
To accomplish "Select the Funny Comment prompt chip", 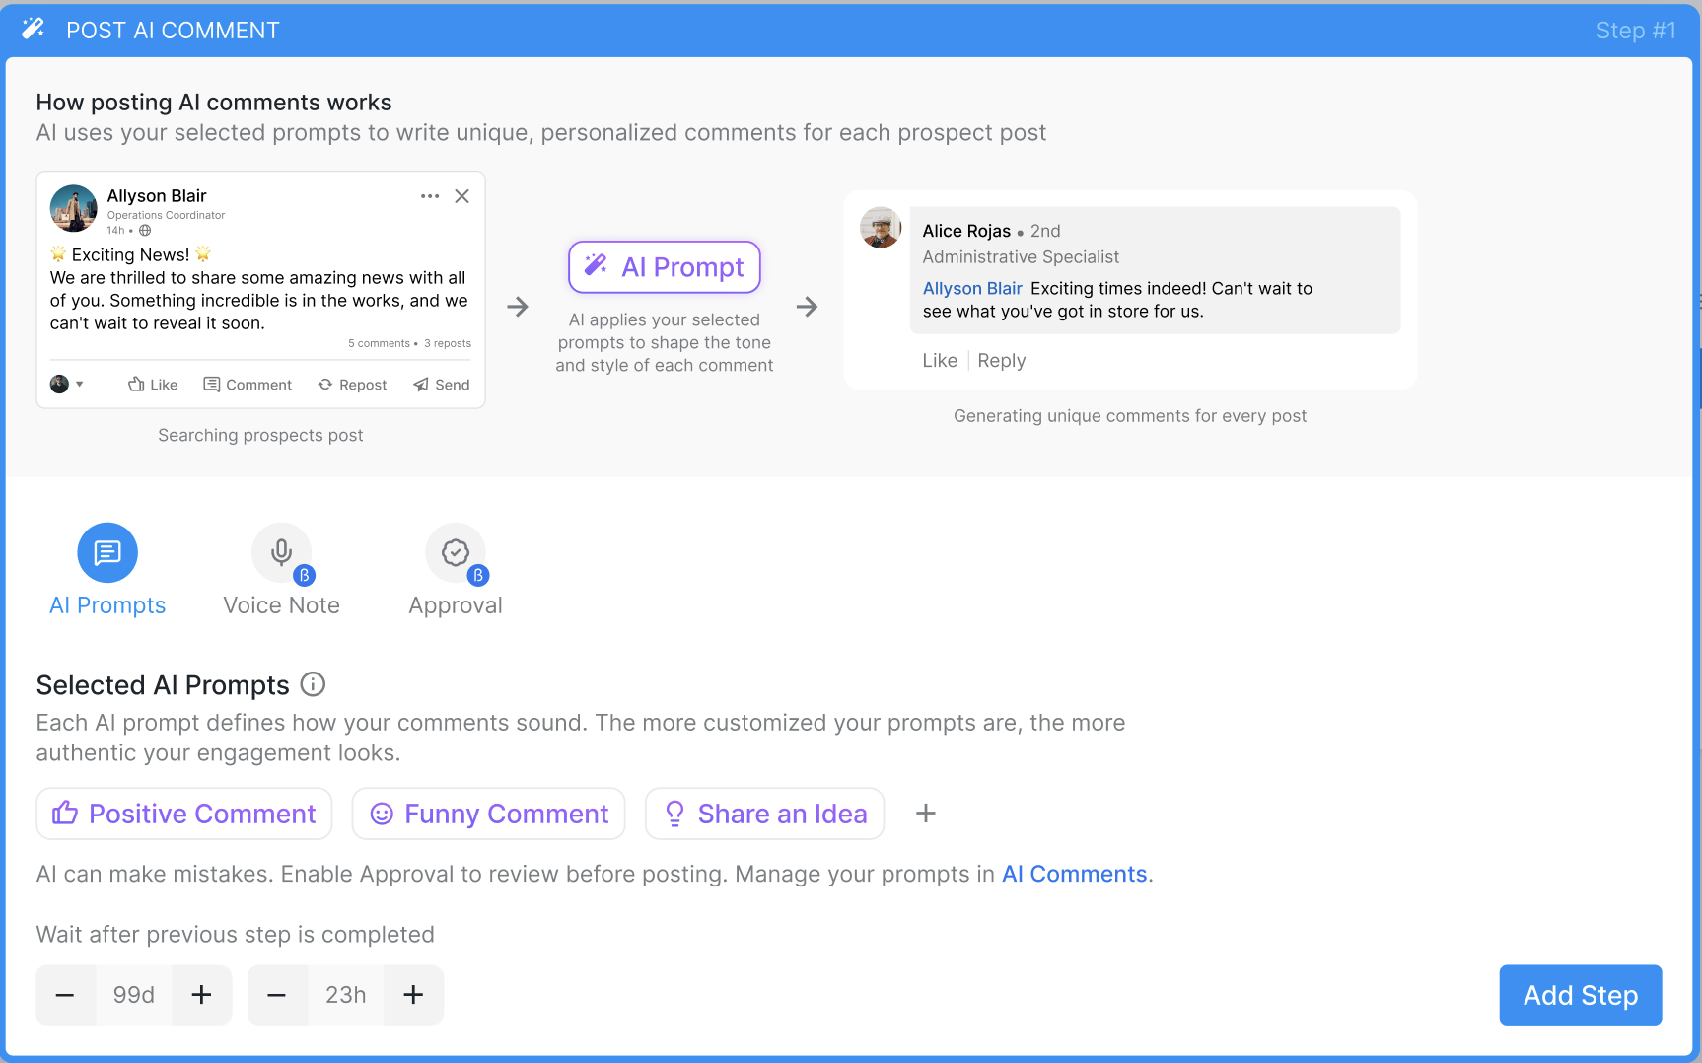I will pos(489,814).
